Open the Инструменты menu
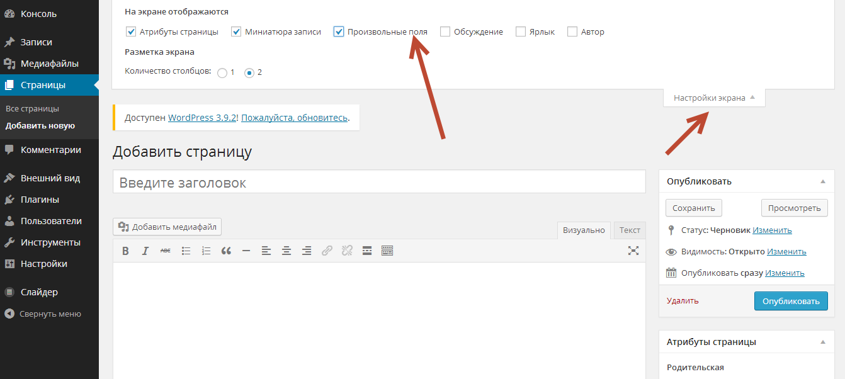 tap(49, 242)
